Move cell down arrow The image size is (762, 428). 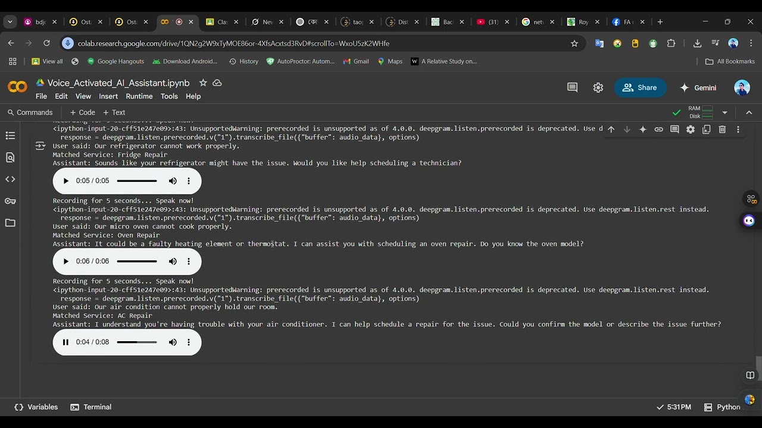(627, 129)
